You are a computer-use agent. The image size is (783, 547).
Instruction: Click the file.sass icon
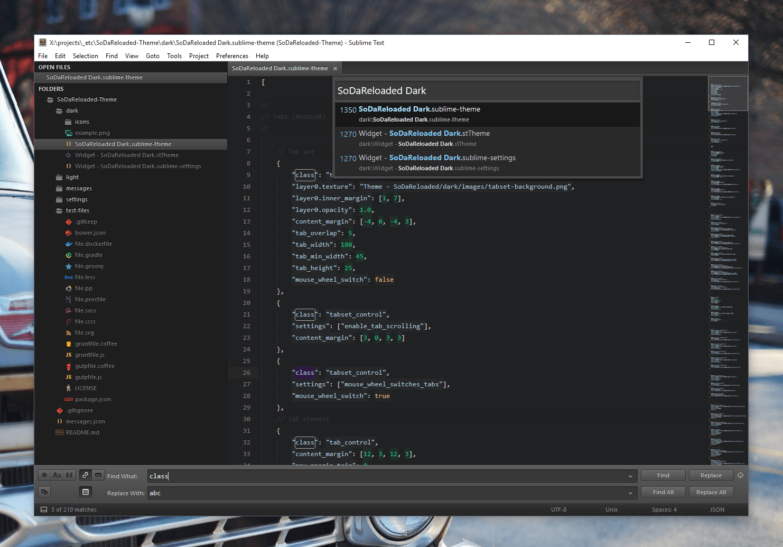(x=69, y=311)
